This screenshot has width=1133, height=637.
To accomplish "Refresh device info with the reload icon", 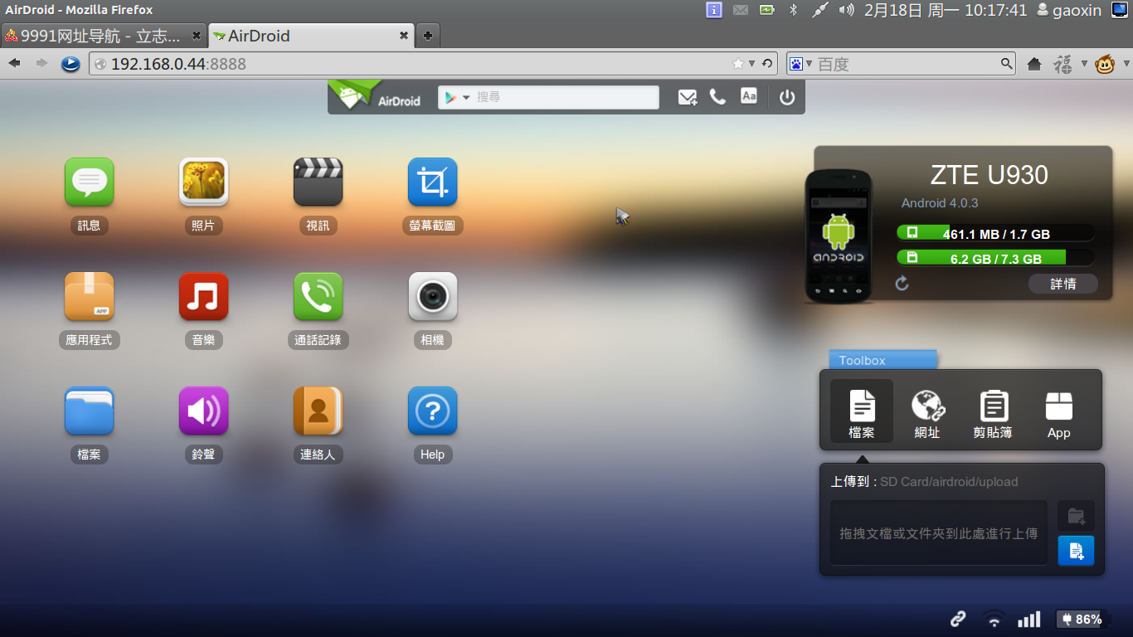I will [x=902, y=284].
